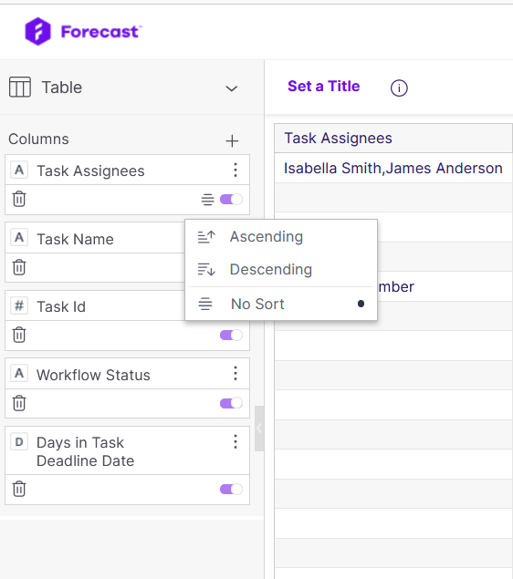Disable the Workflow Status column toggle
The width and height of the screenshot is (513, 579).
tap(231, 403)
